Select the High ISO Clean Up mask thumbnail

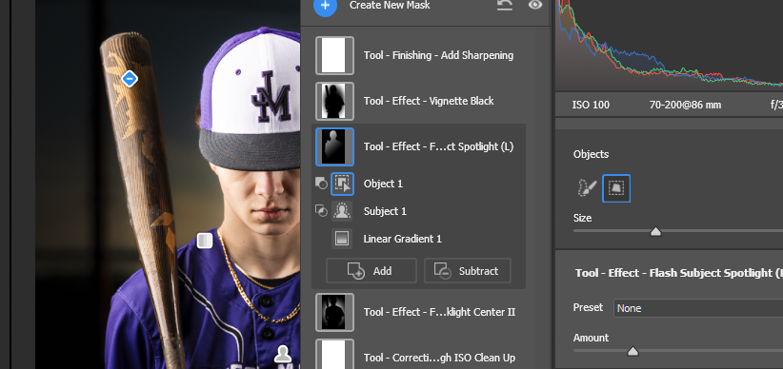334,354
